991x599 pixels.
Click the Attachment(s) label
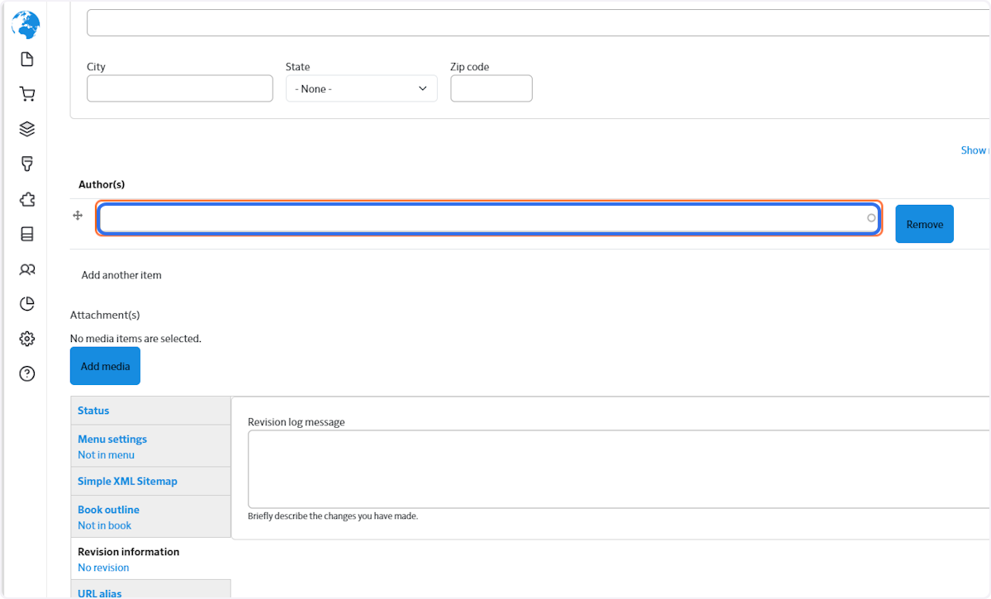coord(105,315)
